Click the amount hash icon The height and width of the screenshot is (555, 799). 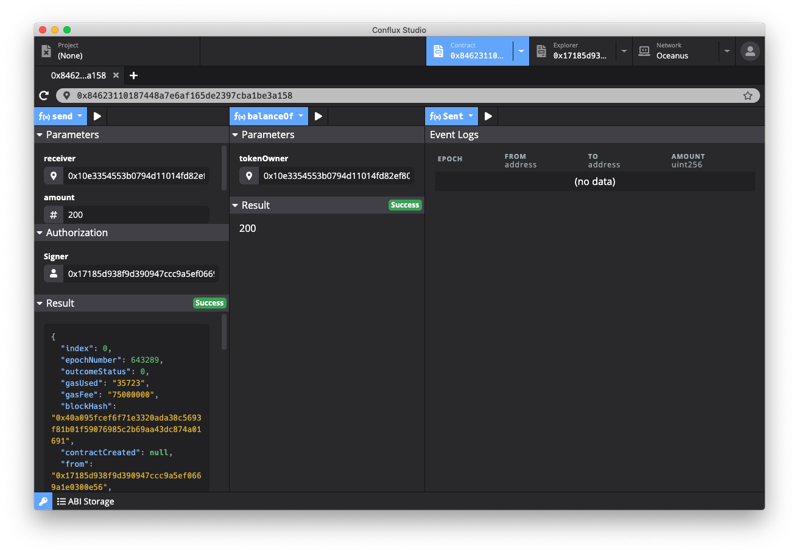point(54,215)
